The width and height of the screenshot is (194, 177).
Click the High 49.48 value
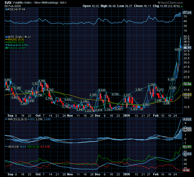click(x=108, y=6)
